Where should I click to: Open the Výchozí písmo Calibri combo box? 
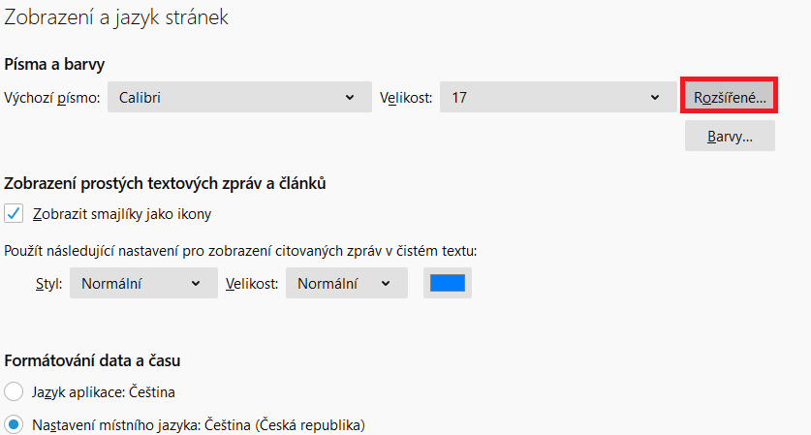click(x=233, y=98)
